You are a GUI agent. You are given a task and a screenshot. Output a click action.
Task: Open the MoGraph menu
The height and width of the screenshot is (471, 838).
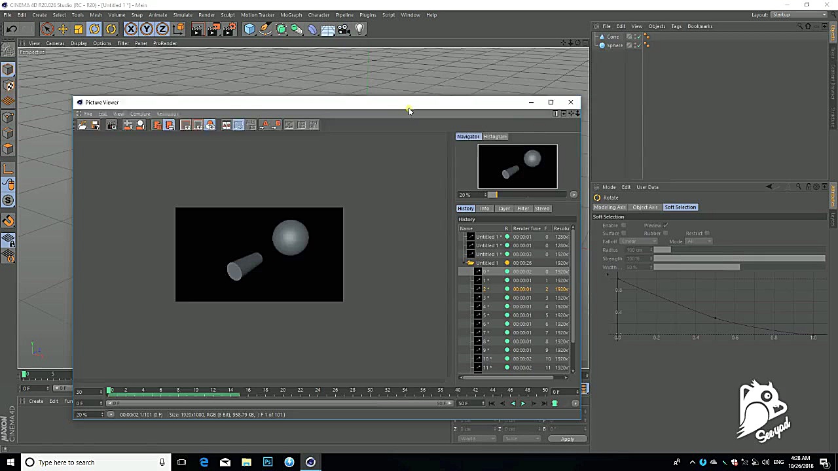pyautogui.click(x=291, y=14)
